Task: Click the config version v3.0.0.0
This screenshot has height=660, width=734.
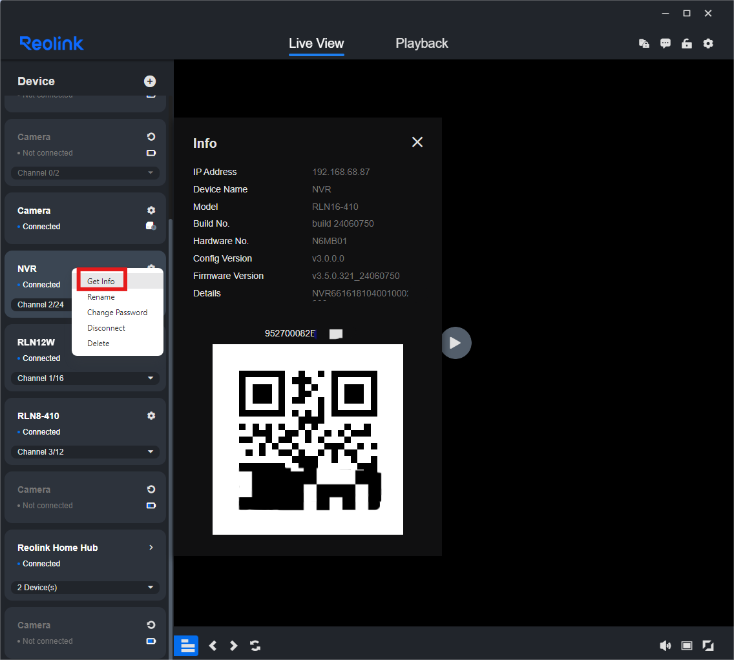Action: [328, 259]
